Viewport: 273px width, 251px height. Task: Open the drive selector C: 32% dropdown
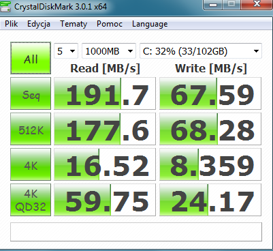coord(201,51)
